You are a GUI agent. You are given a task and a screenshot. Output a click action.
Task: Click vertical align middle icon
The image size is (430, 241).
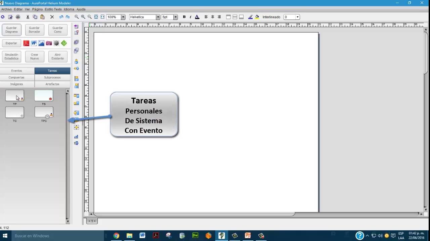[x=235, y=17]
